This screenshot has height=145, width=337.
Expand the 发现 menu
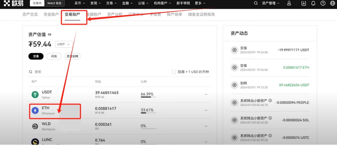[96, 3]
